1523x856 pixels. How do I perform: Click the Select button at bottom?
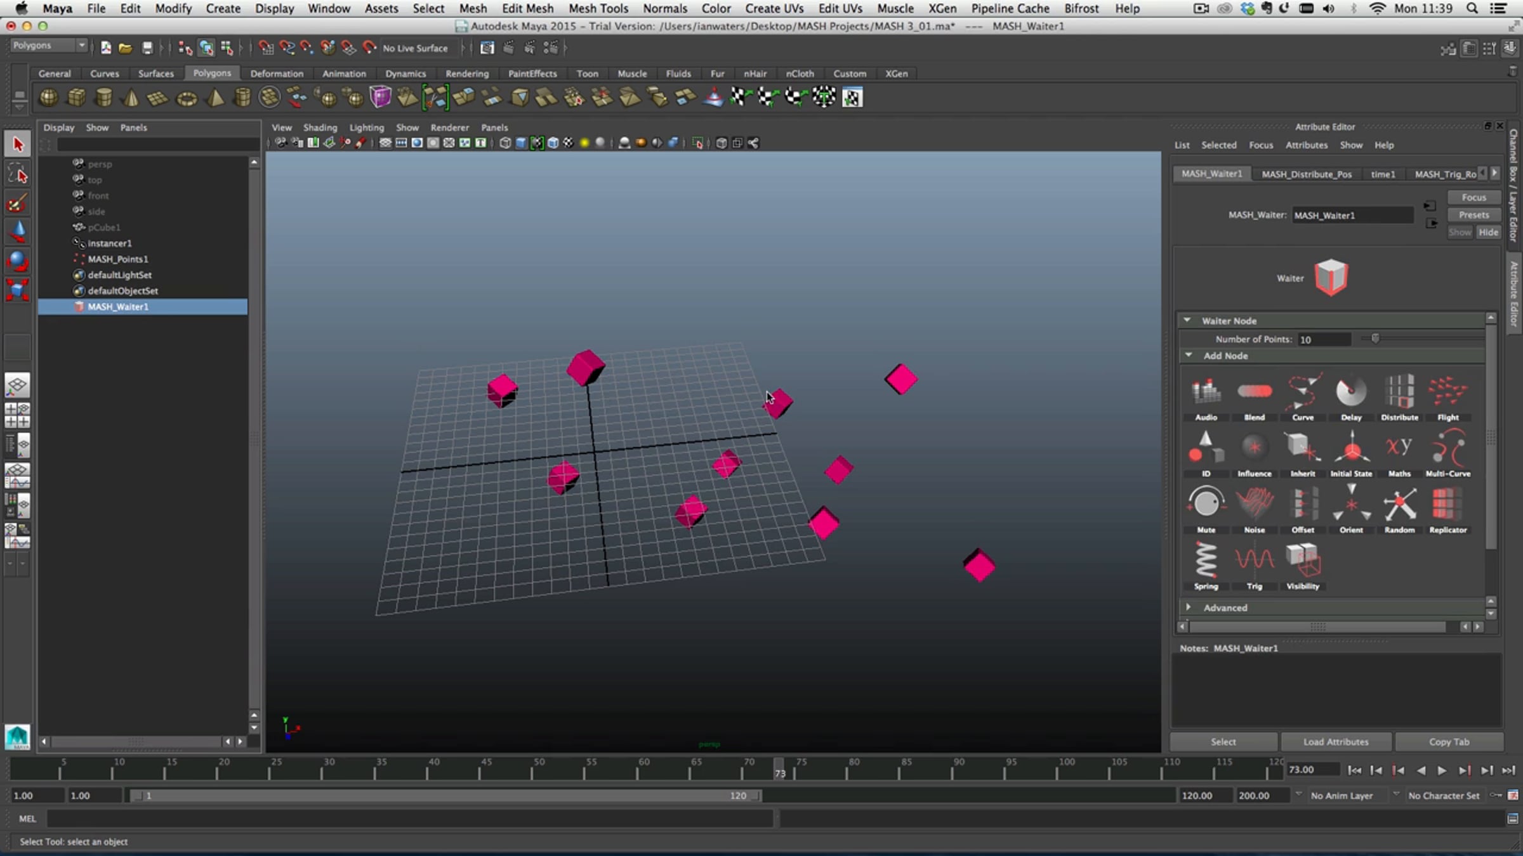point(1223,741)
